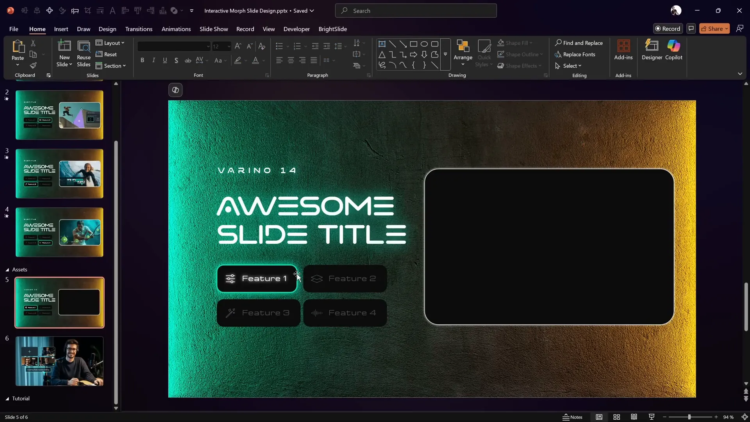Start slideshow from status bar
The width and height of the screenshot is (750, 422).
pos(651,417)
